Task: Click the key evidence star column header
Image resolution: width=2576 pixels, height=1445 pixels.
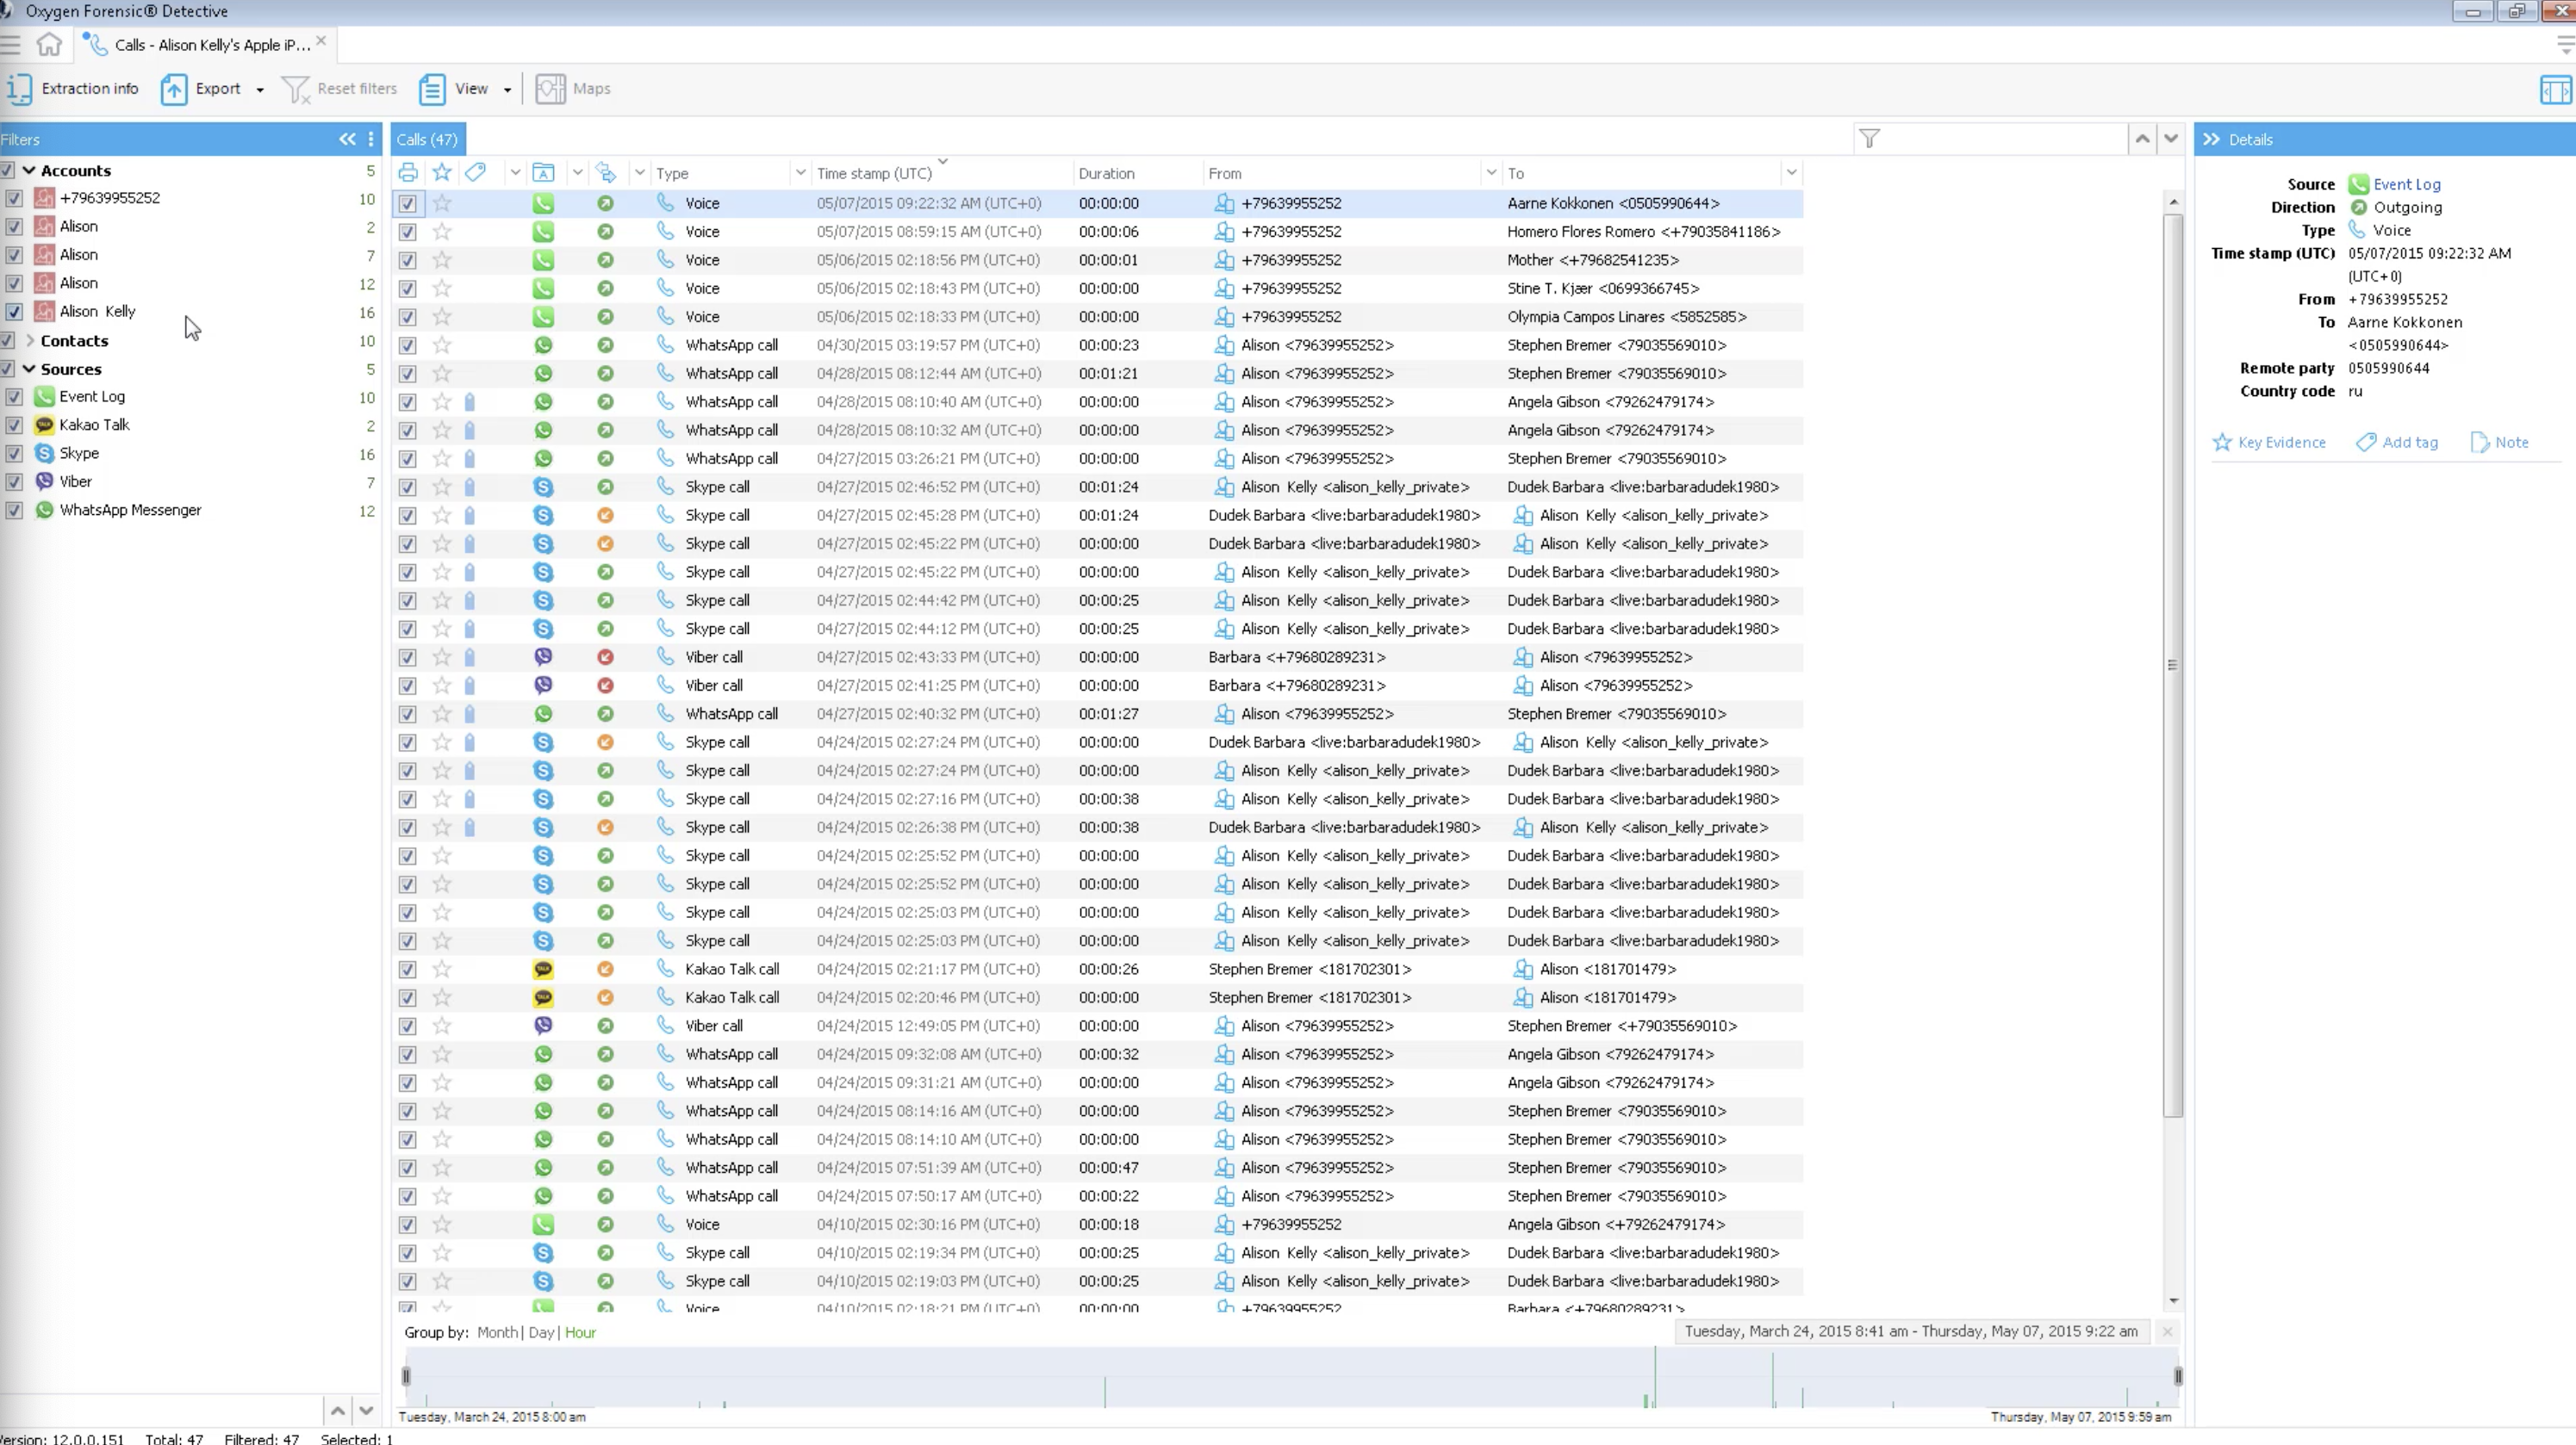Action: coord(442,173)
